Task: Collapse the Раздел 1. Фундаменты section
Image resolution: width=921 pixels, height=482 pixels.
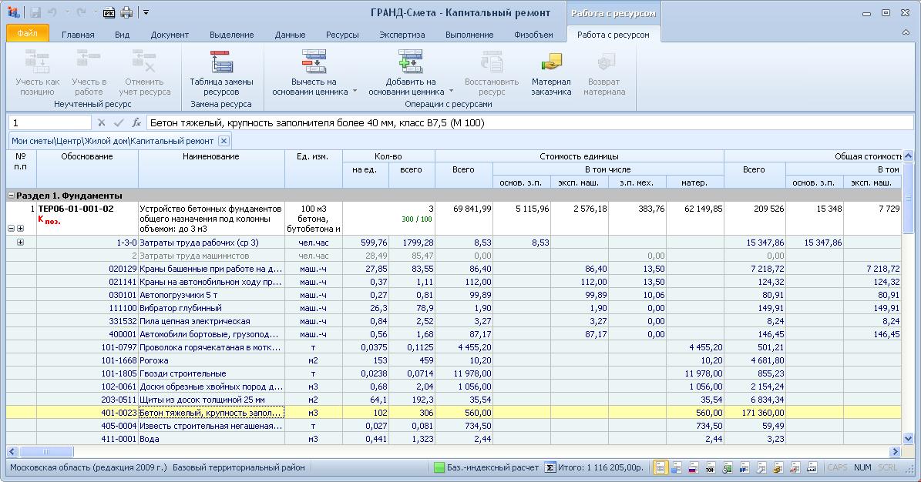Action: (12, 196)
